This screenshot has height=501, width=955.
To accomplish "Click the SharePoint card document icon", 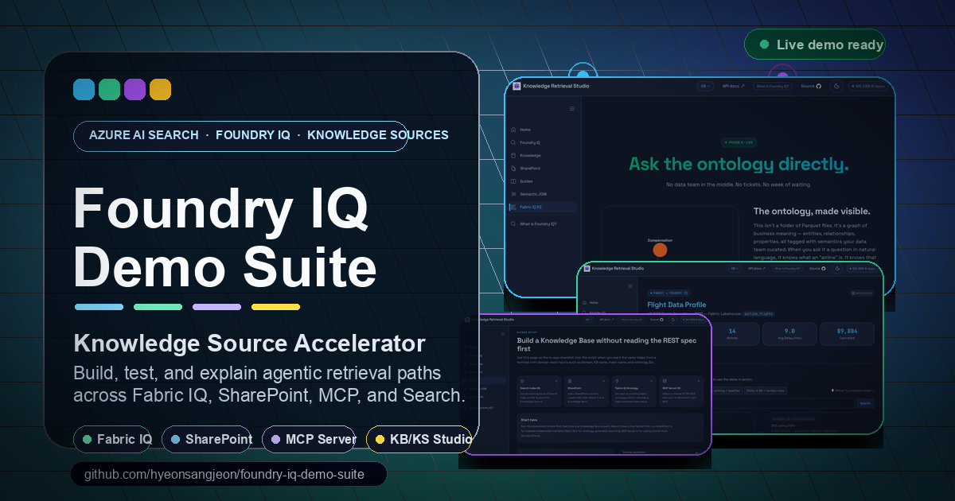I will click(x=570, y=381).
